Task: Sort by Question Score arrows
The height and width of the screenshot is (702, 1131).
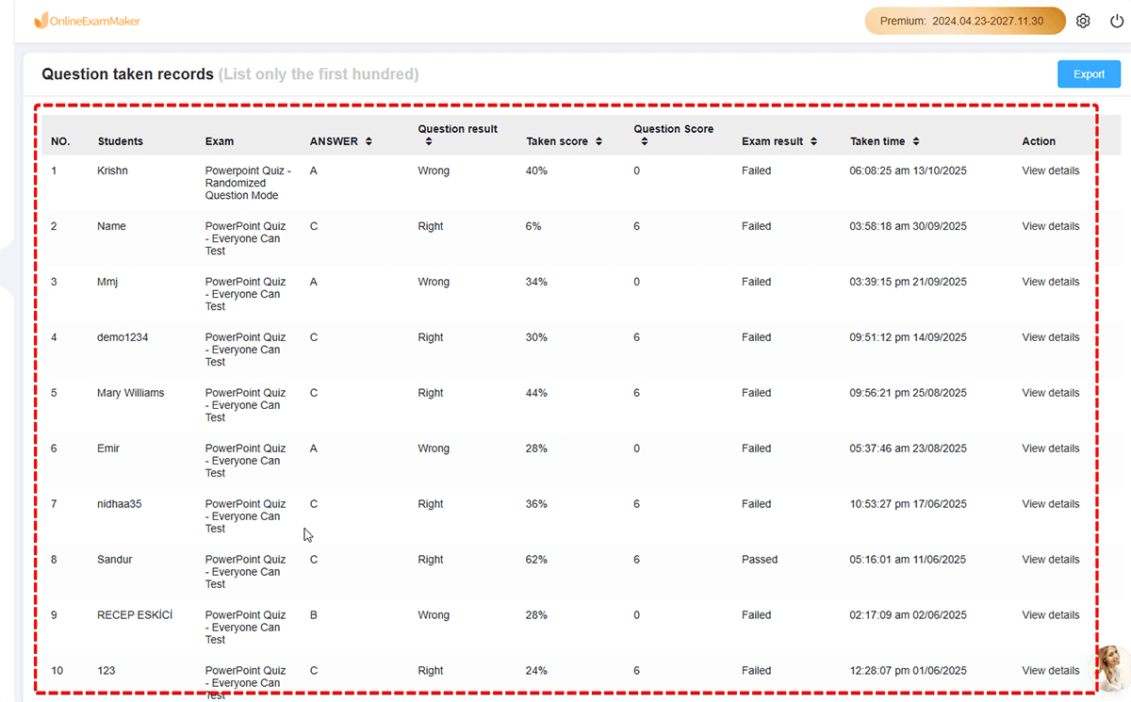Action: (x=644, y=141)
